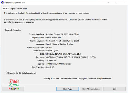Click the Trade Route Auctions logo
Screen dimensions: 128x93
tap(14, 84)
